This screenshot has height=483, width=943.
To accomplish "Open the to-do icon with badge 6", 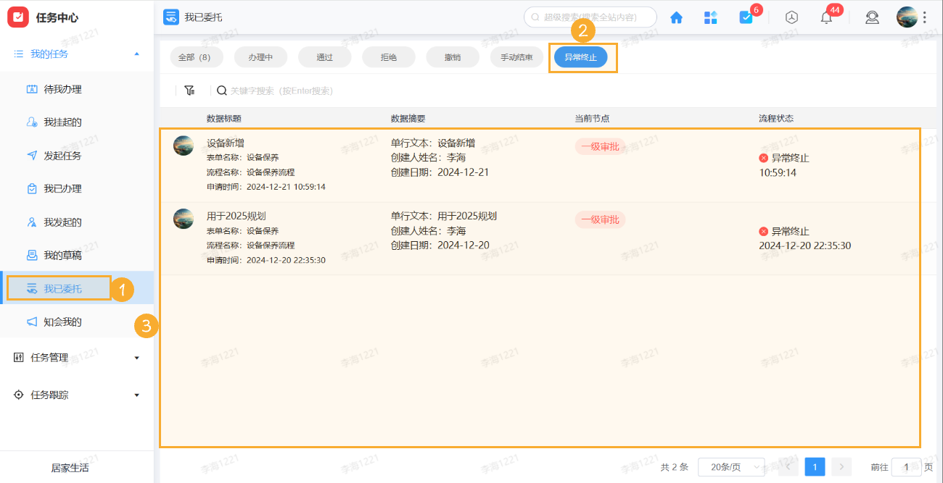I will point(746,17).
